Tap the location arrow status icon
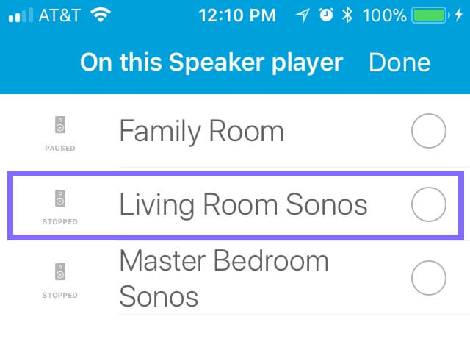This screenshot has height=364, width=470. point(303,15)
